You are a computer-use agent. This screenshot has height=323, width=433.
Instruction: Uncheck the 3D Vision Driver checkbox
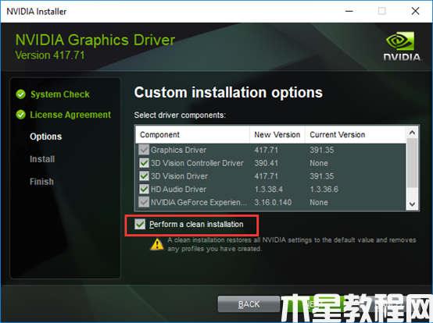click(x=144, y=176)
